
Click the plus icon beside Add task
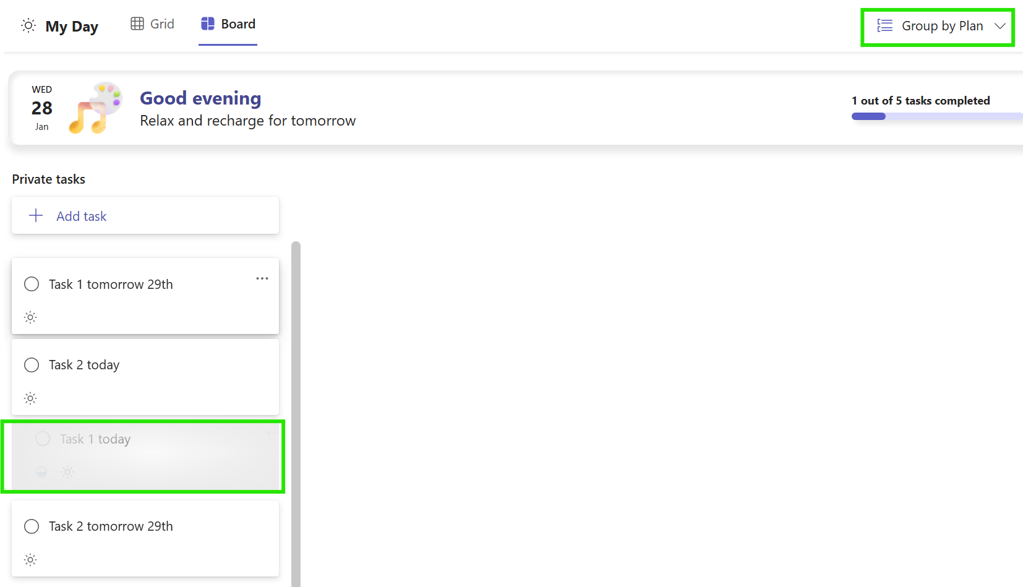[x=36, y=215]
